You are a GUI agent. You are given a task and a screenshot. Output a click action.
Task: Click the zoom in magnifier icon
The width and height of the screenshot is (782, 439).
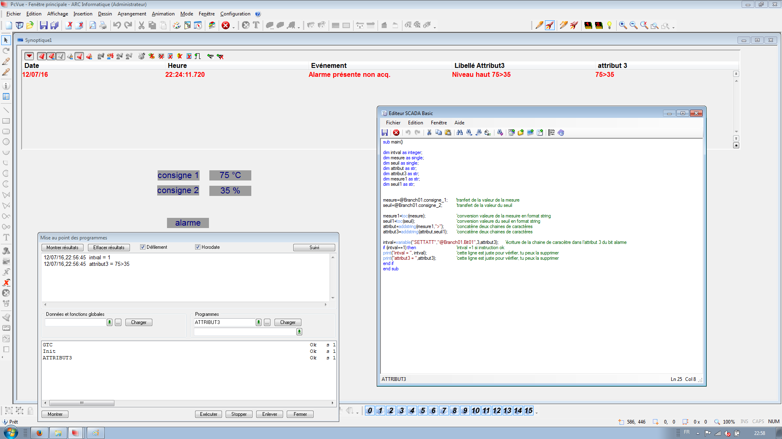click(x=623, y=25)
